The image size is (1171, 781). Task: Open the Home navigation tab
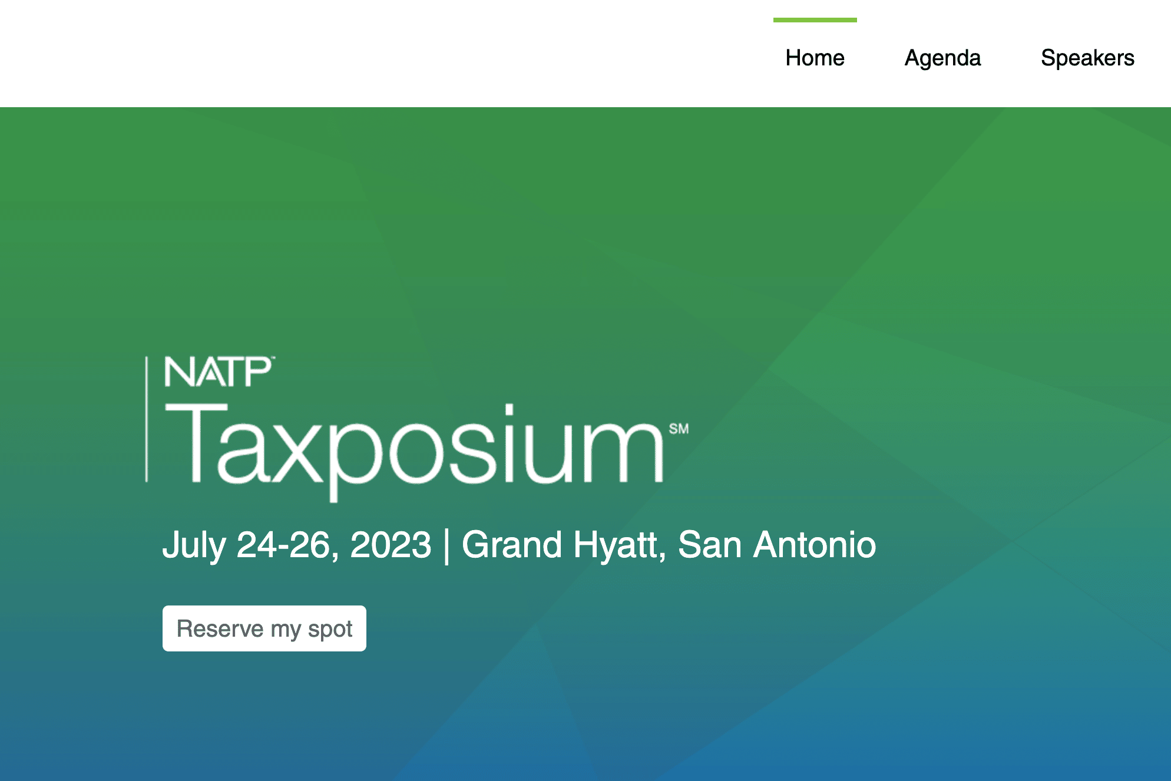pos(815,58)
